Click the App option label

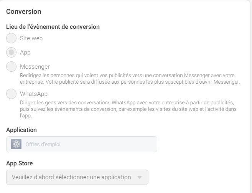(25, 53)
